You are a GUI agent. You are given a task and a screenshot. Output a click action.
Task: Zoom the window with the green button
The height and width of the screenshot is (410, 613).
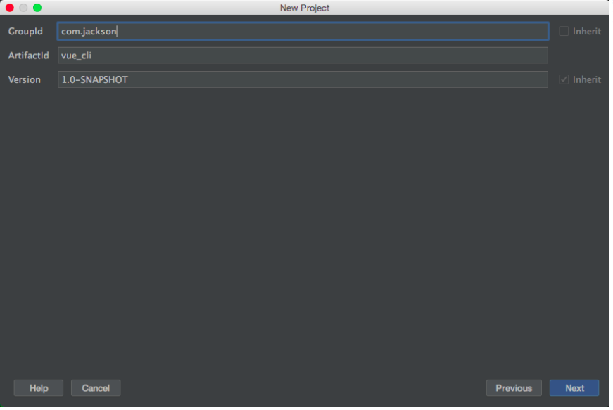click(37, 8)
